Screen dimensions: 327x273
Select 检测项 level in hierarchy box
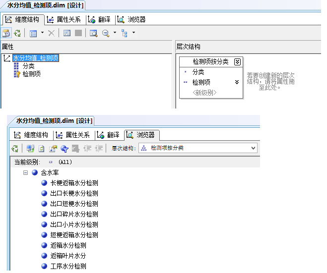point(201,82)
